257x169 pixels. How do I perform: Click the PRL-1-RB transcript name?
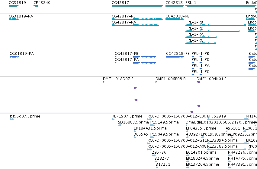point(194,22)
